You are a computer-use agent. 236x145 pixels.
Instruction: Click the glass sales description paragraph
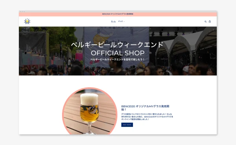(x=147, y=117)
